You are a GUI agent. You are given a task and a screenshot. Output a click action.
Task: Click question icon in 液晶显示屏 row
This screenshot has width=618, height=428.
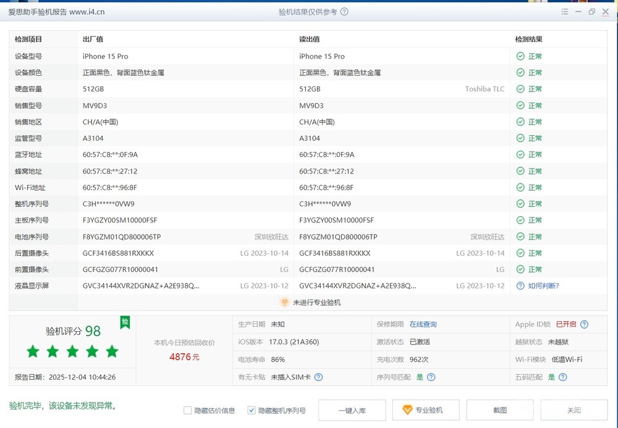tap(520, 286)
